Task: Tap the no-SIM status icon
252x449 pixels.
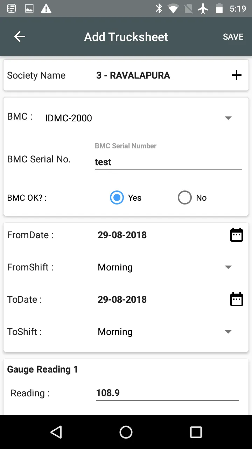Action: [x=188, y=8]
